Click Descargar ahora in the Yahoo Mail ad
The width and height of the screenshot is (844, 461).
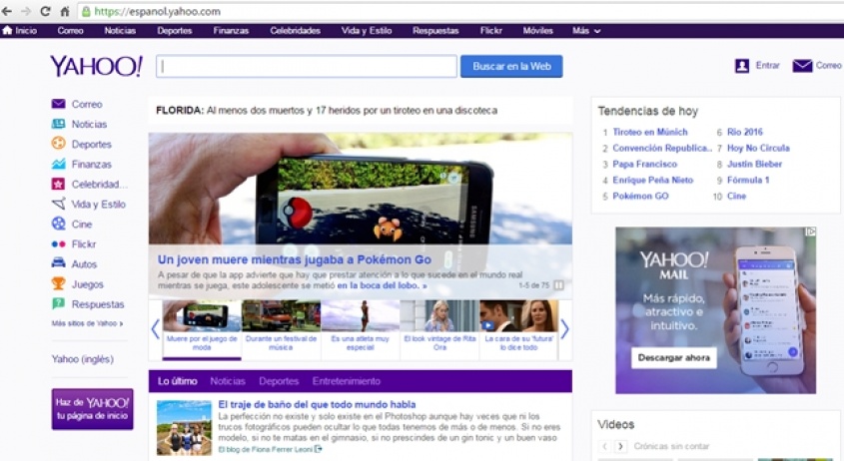[674, 357]
